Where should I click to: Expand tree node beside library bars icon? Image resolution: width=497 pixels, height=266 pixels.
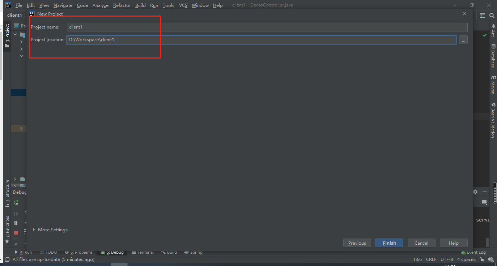[x=15, y=179]
